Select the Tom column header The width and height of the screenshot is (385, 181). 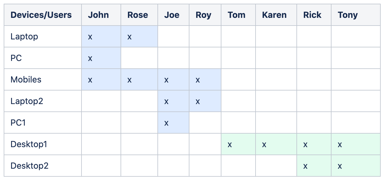(236, 15)
